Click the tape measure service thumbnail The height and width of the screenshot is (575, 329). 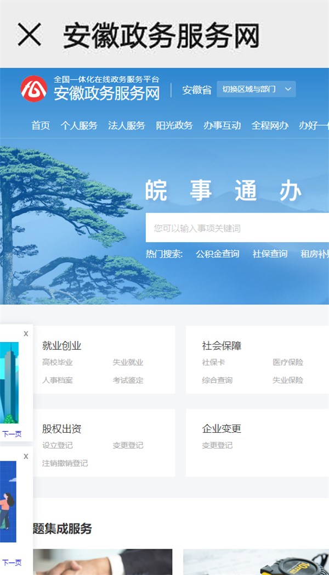[x=256, y=562]
